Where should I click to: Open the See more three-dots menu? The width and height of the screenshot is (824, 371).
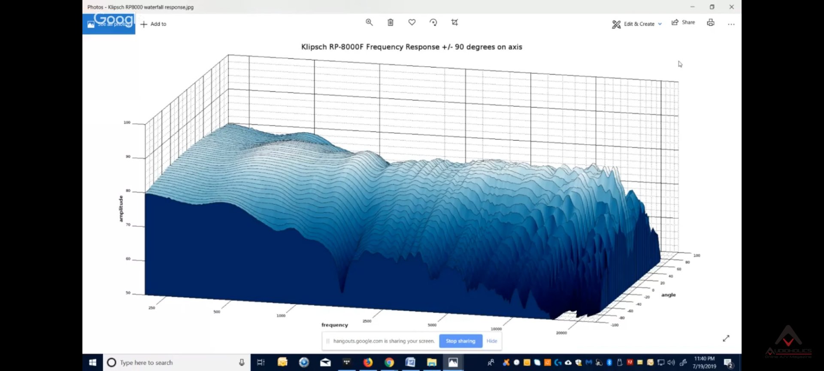click(731, 24)
